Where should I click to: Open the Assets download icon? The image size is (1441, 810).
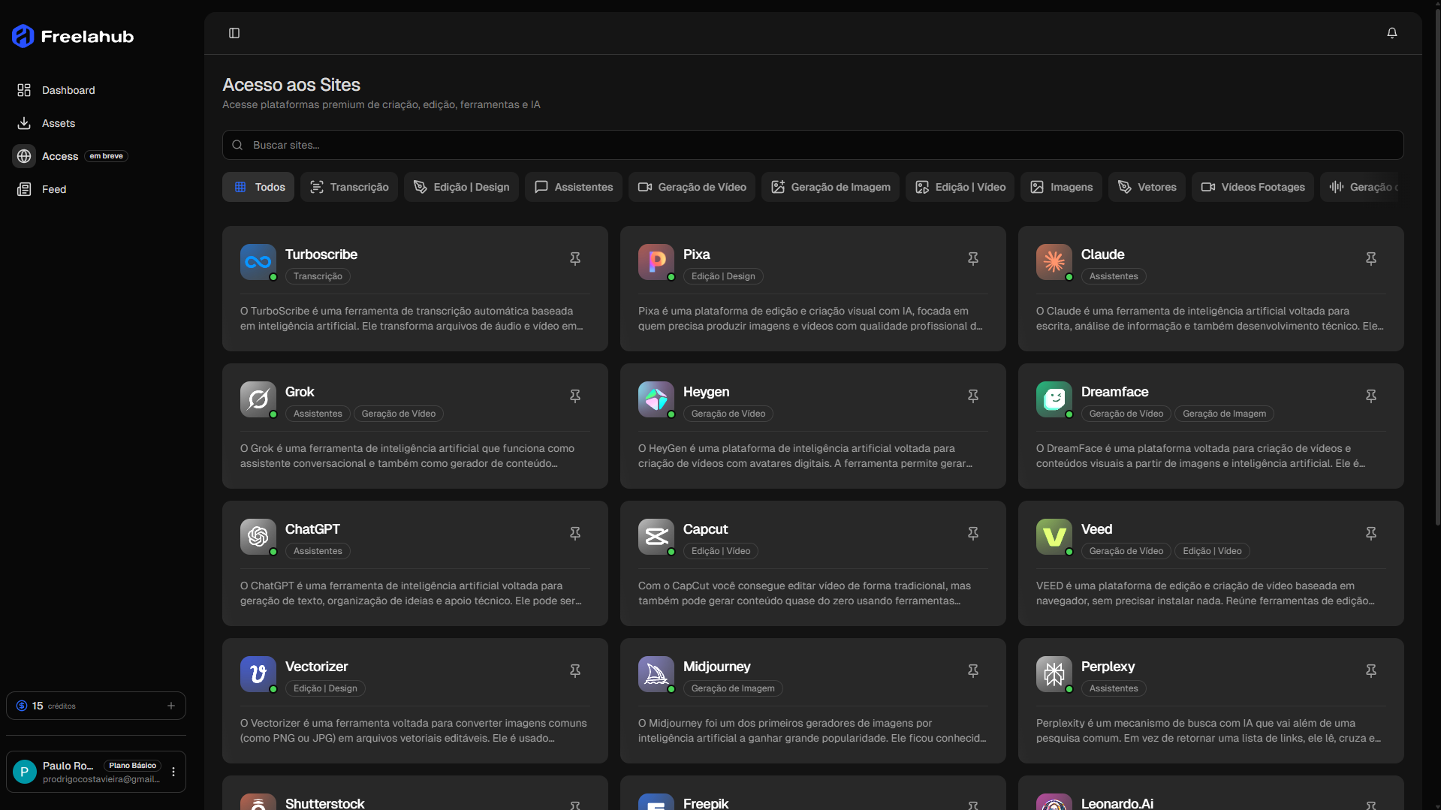(x=24, y=123)
